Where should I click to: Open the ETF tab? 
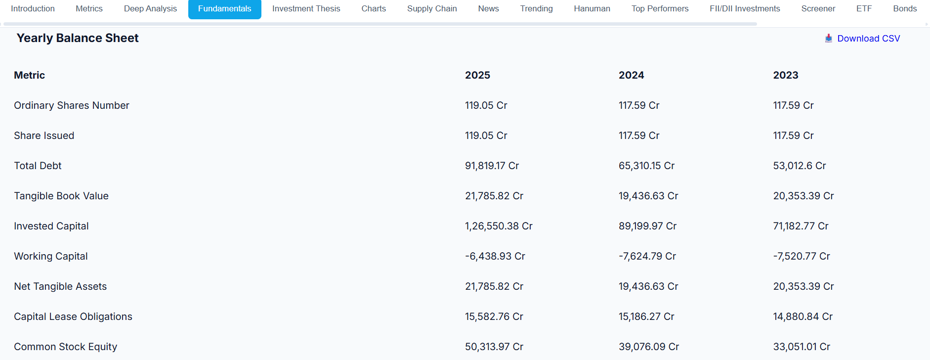[864, 9]
